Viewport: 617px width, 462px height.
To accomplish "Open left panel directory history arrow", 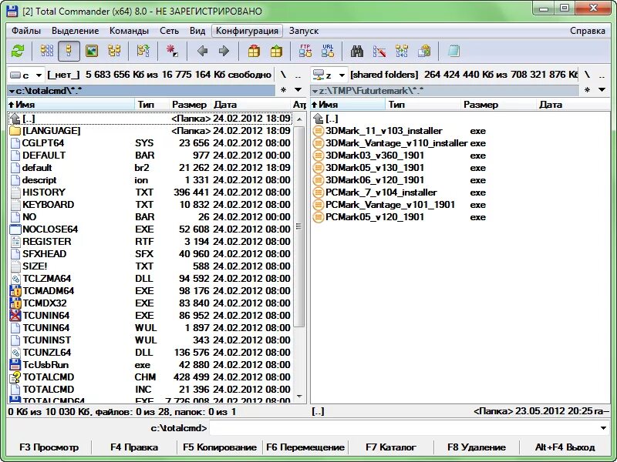I will click(298, 90).
